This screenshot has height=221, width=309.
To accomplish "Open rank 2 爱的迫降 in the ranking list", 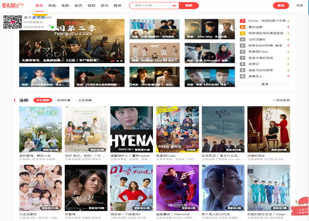I will pos(255,27).
